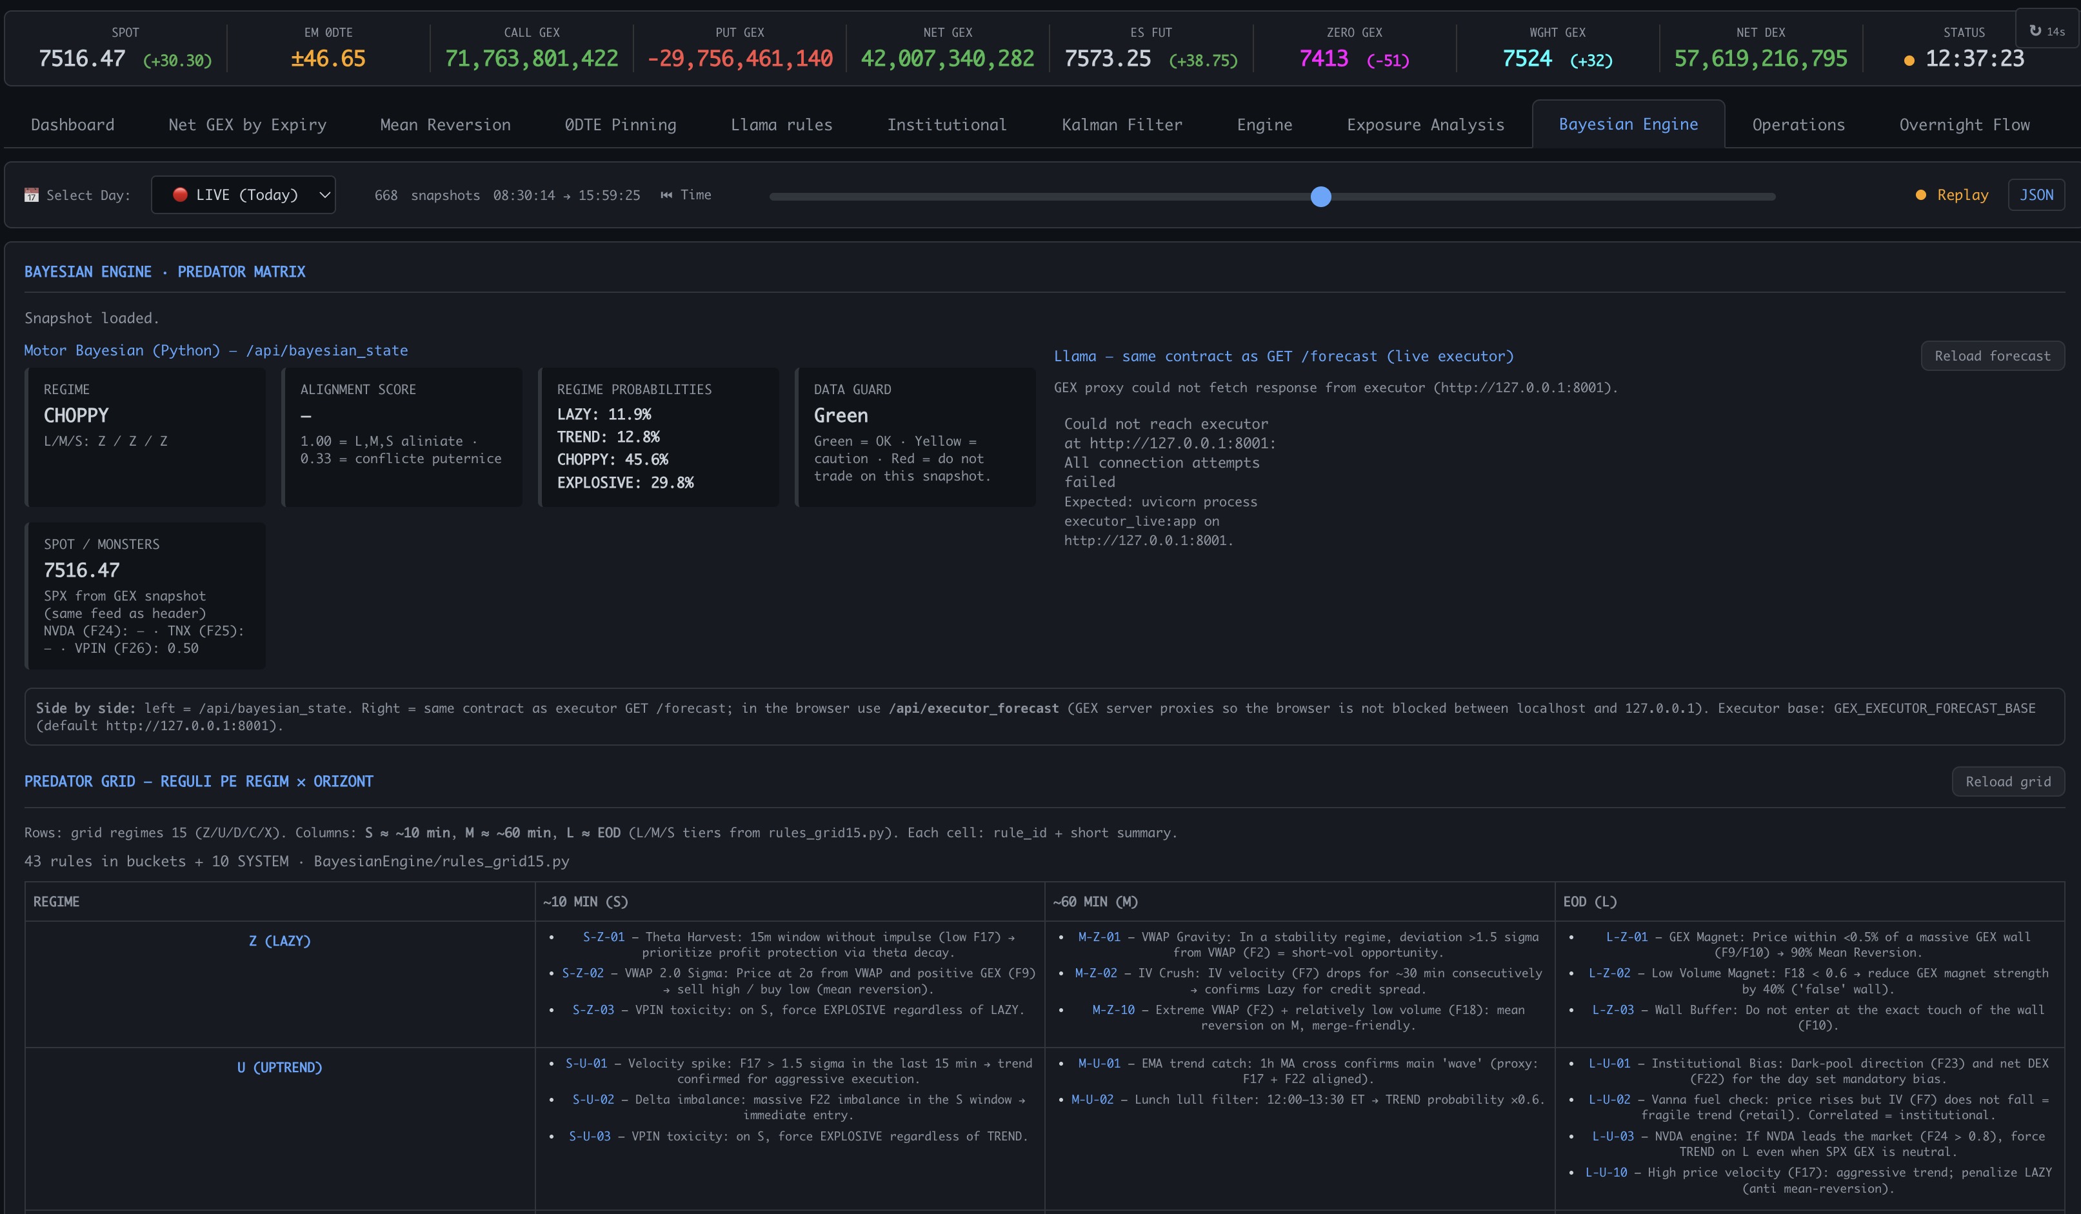Open the Dashboard tab
This screenshot has width=2081, height=1214.
tap(73, 124)
